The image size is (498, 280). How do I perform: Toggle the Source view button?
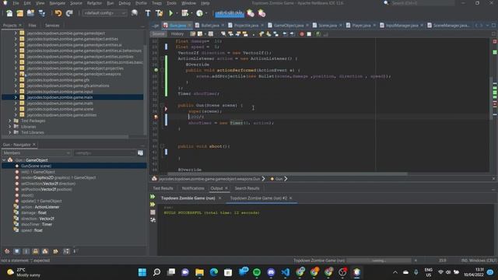(x=159, y=34)
